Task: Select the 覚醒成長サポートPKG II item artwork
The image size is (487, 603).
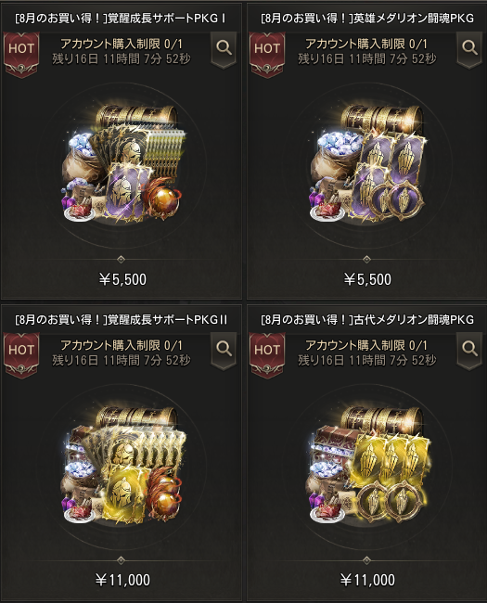Action: (122, 466)
